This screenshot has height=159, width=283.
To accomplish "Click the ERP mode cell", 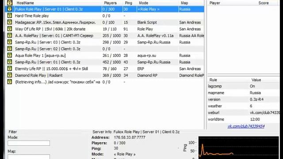I will click(141, 69).
